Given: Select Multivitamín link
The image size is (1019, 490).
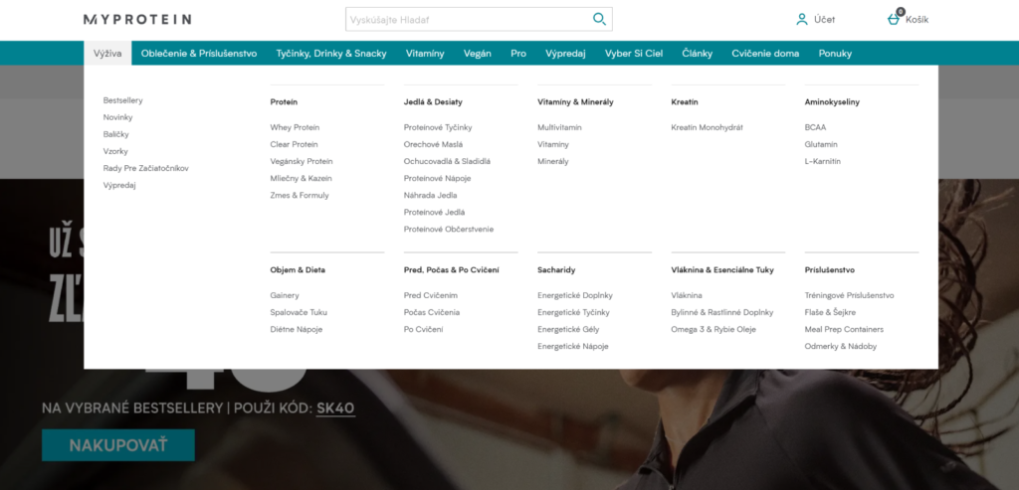Looking at the screenshot, I should point(559,127).
